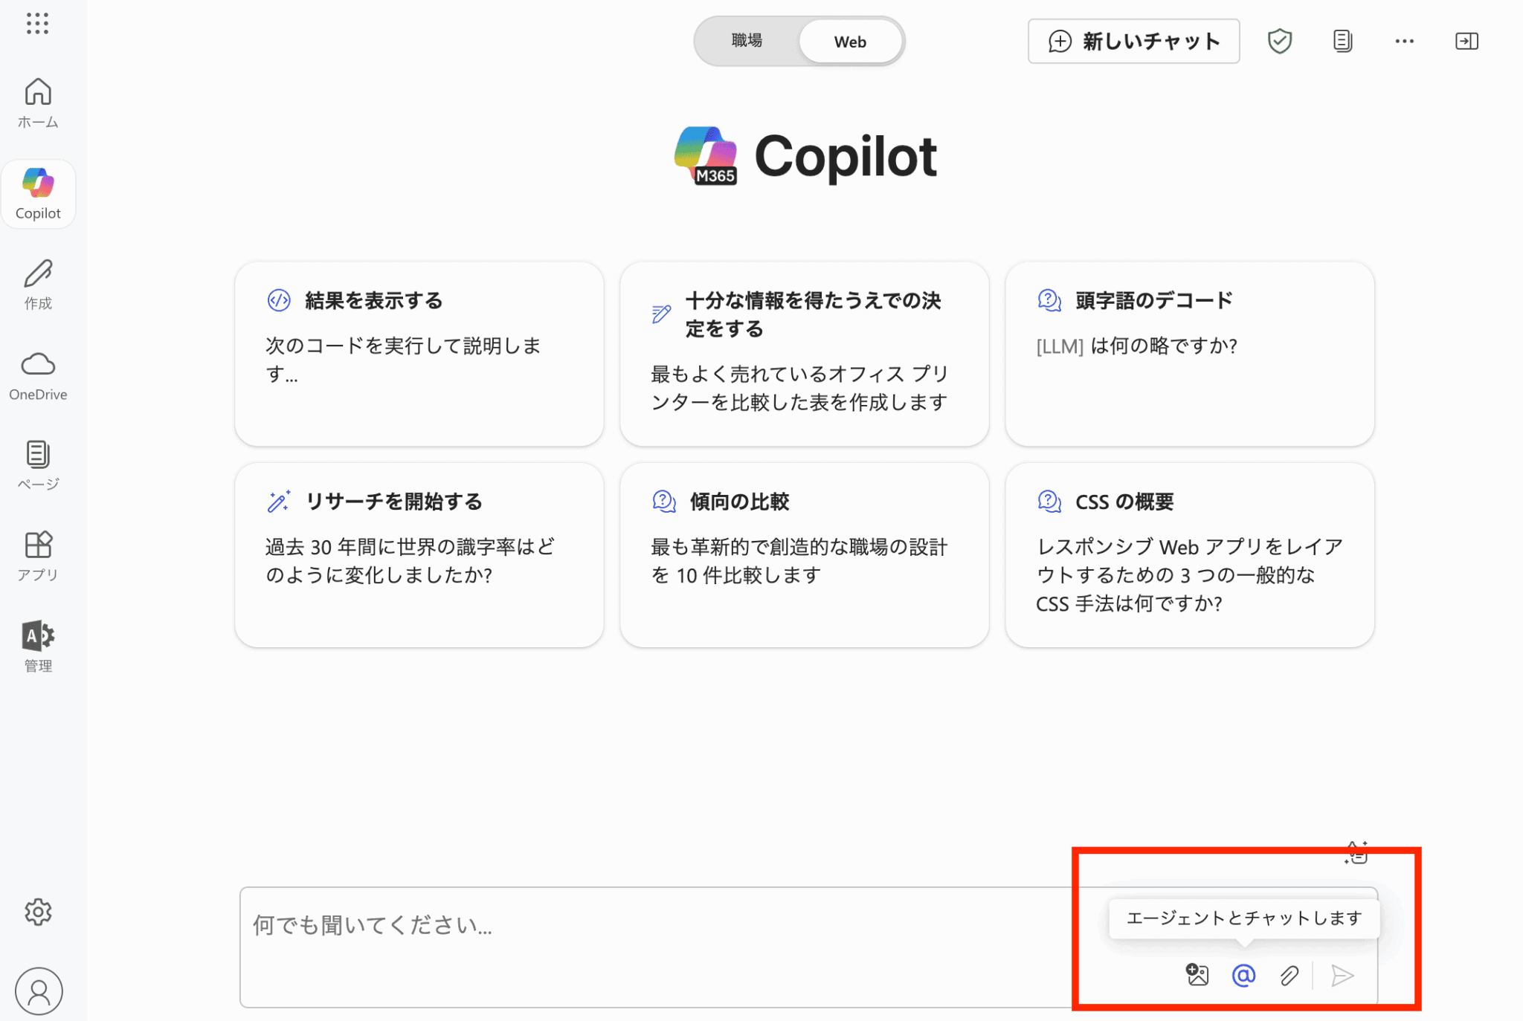Open ページ in the sidebar
Image resolution: width=1523 pixels, height=1021 pixels.
(x=38, y=465)
